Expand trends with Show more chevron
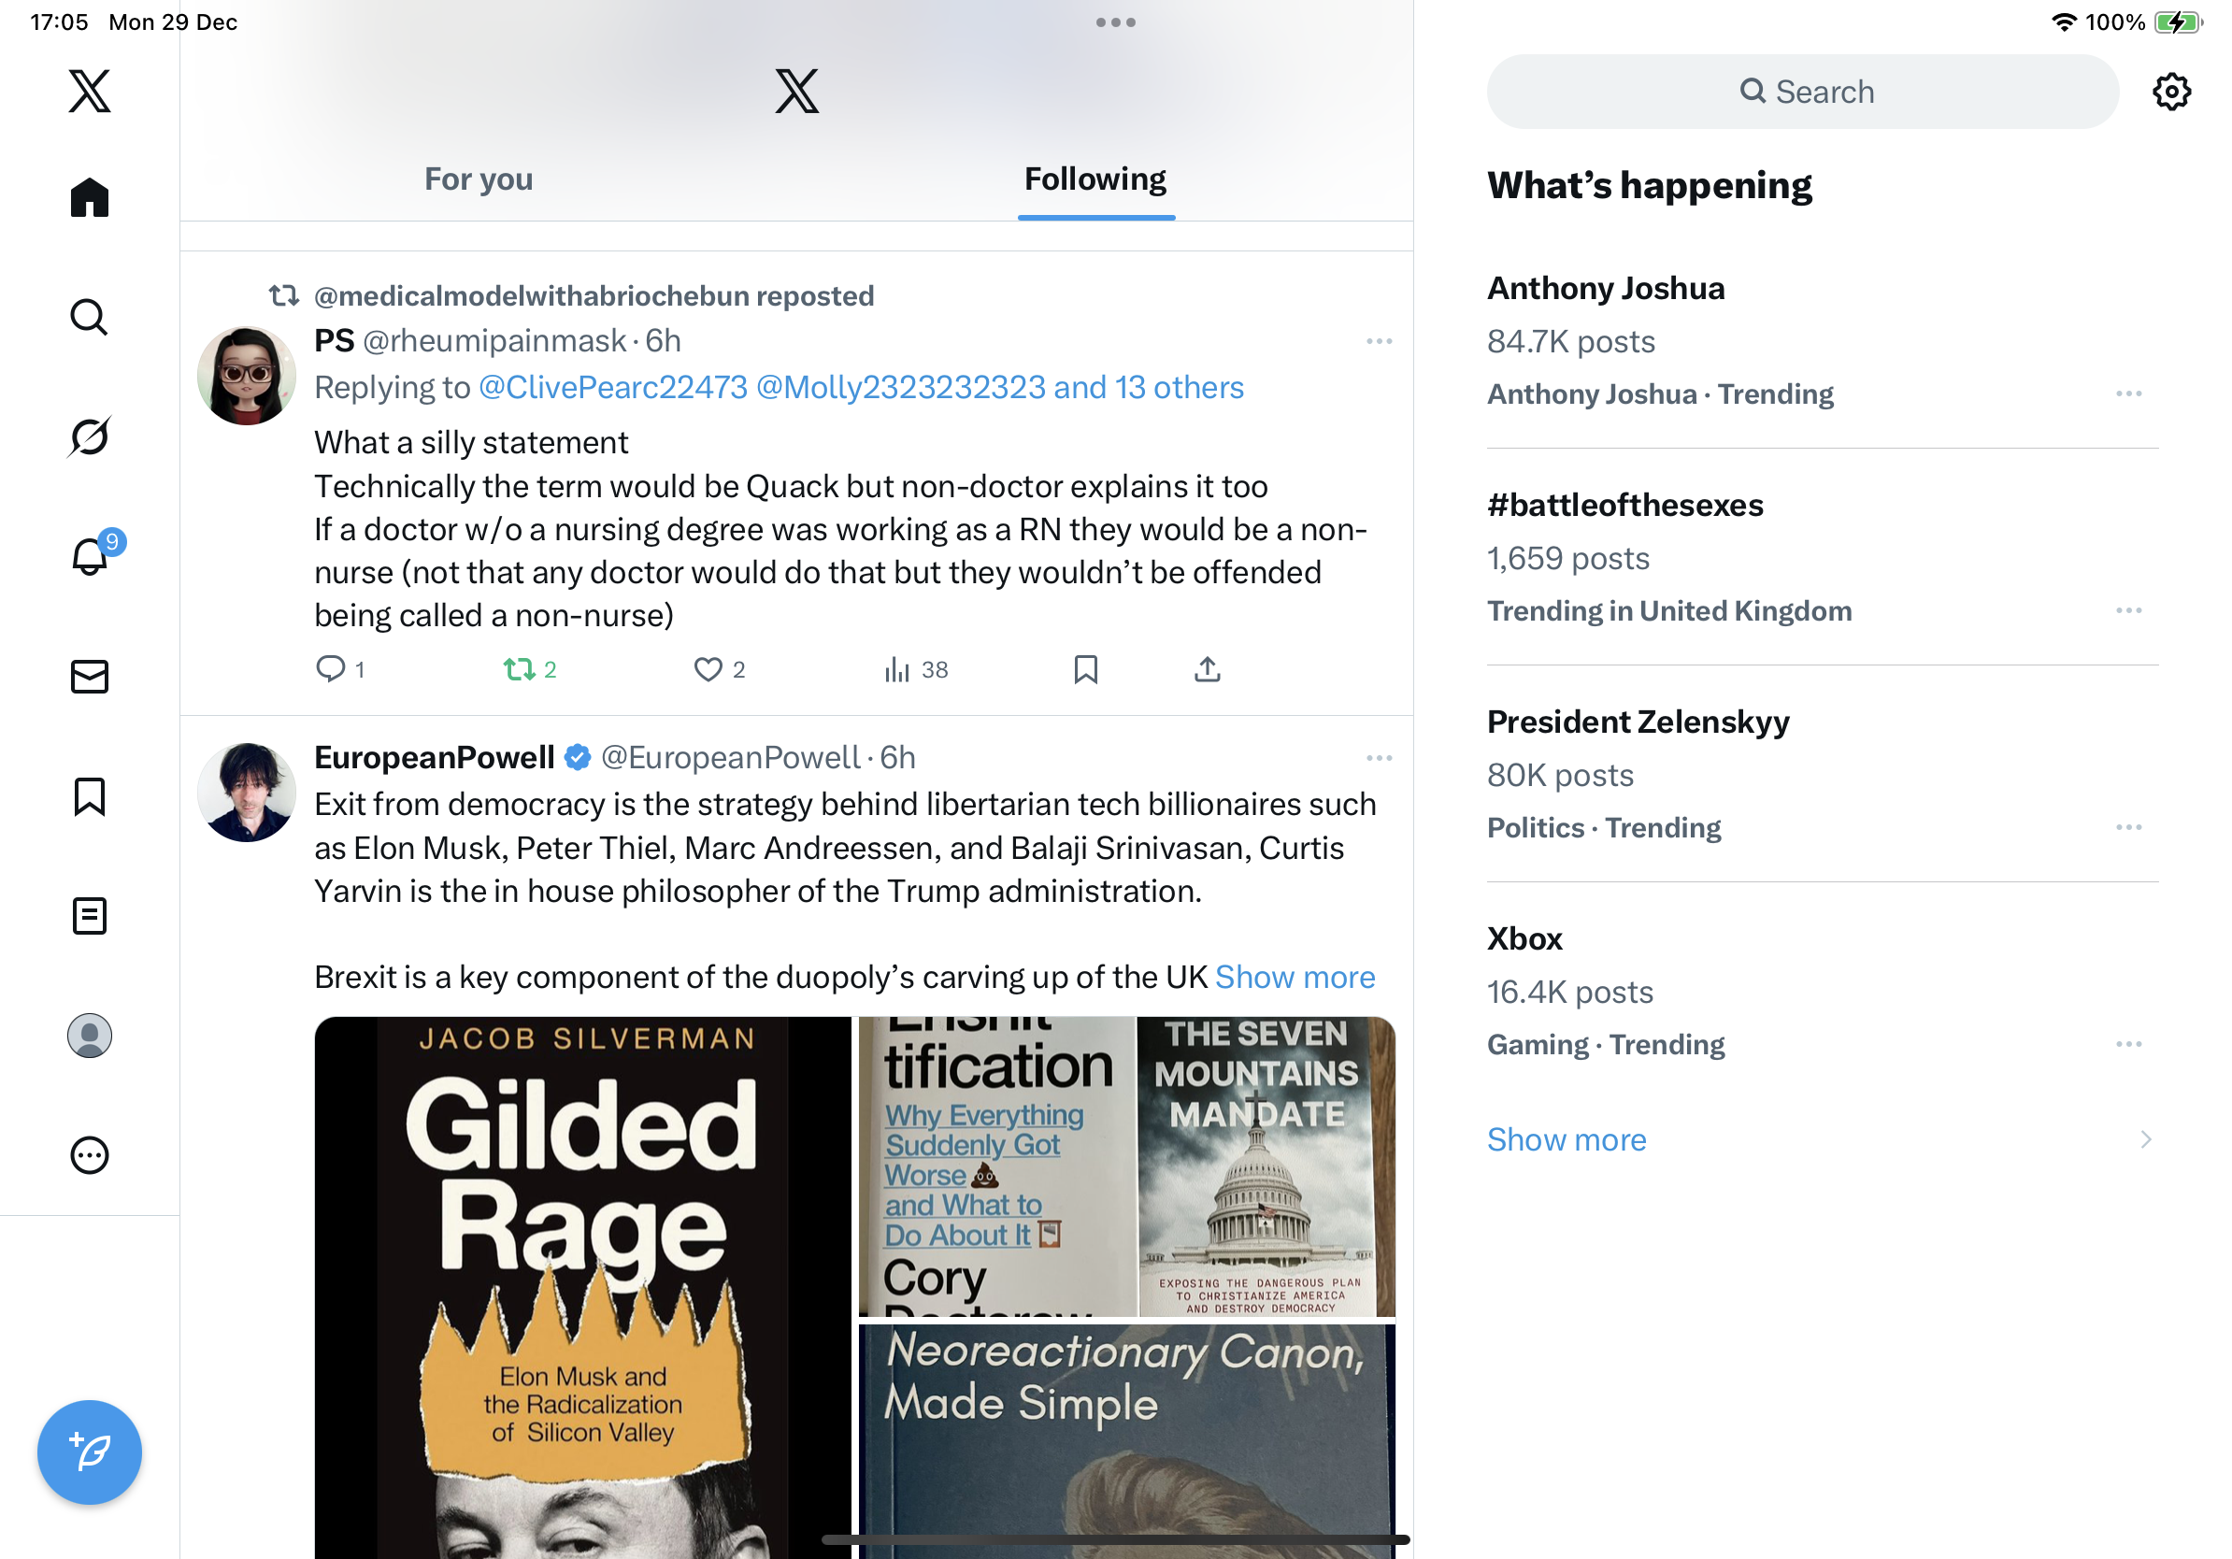This screenshot has height=1559, width=2232. coord(2144,1139)
